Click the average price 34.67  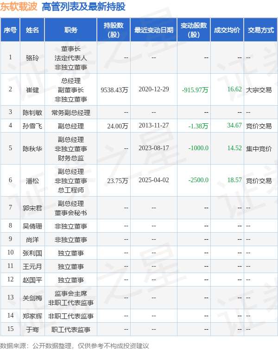click(x=234, y=125)
